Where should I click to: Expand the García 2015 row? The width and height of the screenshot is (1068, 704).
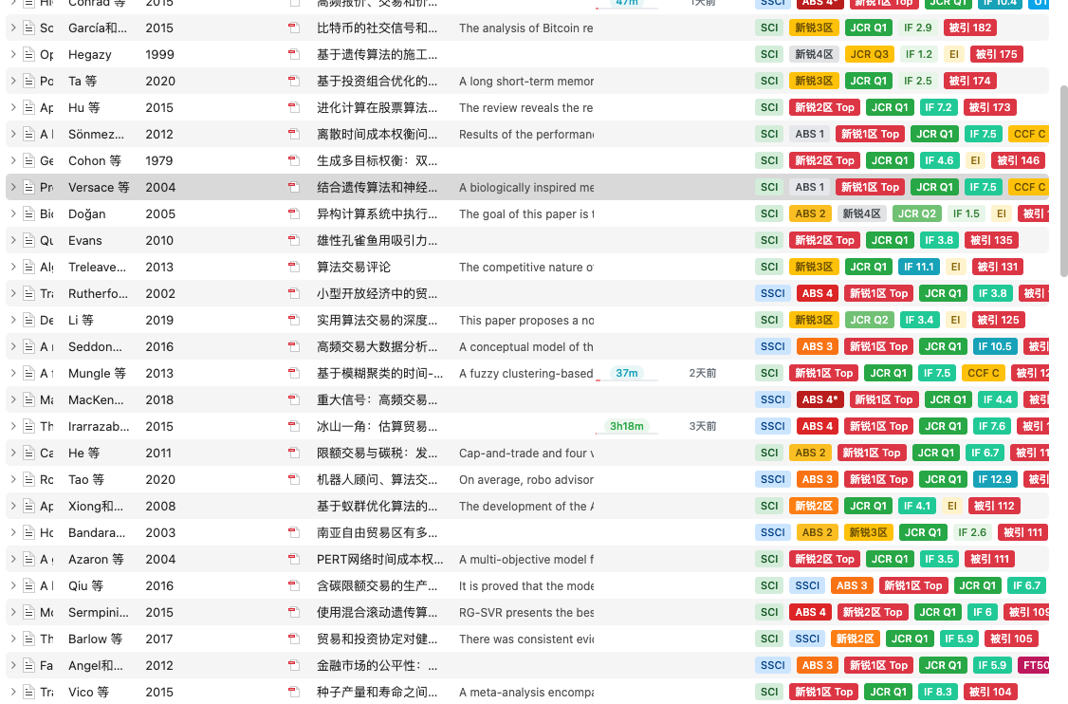(x=13, y=28)
